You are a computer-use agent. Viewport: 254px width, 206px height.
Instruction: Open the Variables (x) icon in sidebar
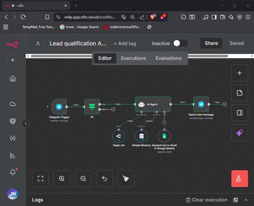pos(13,138)
